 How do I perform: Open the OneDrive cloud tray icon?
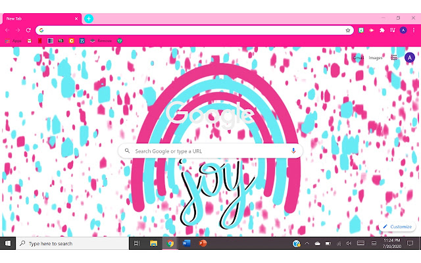coord(317,244)
